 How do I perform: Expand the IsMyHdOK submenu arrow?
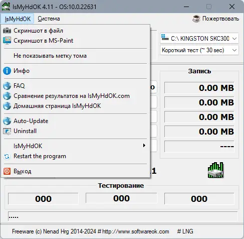click(x=144, y=146)
